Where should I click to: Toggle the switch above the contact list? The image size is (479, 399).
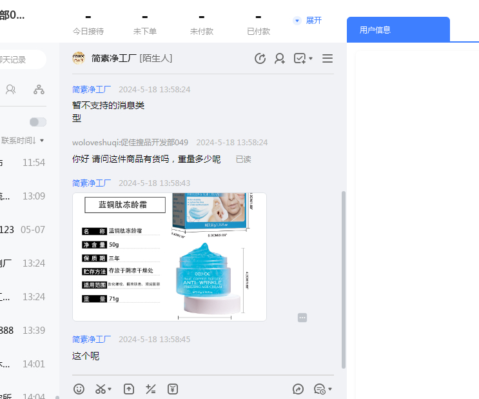pyautogui.click(x=38, y=122)
